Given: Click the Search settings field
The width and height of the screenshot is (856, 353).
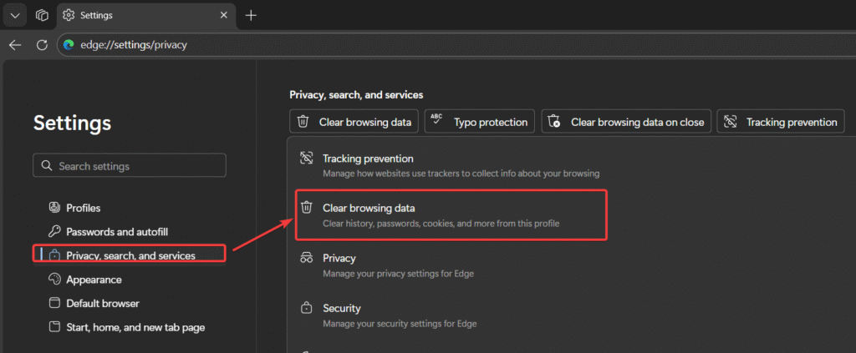Looking at the screenshot, I should coord(130,165).
